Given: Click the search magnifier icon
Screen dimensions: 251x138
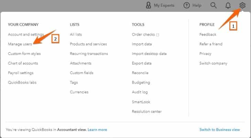Looking at the screenshot, I should pyautogui.click(x=214, y=5).
